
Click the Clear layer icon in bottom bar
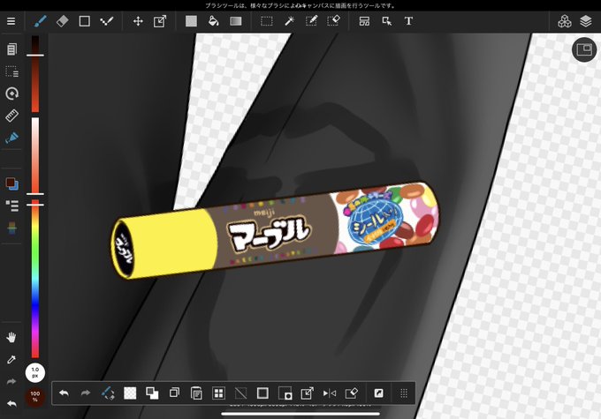[x=352, y=393]
